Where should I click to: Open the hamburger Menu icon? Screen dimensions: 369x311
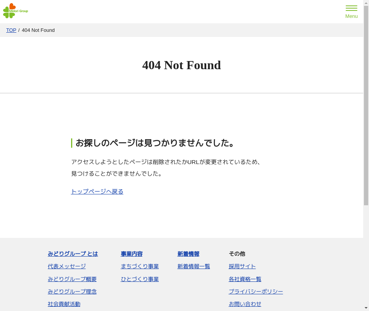pyautogui.click(x=351, y=12)
